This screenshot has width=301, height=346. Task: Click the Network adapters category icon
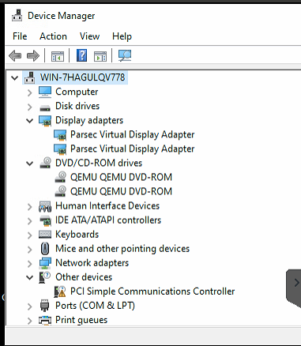coord(45,263)
